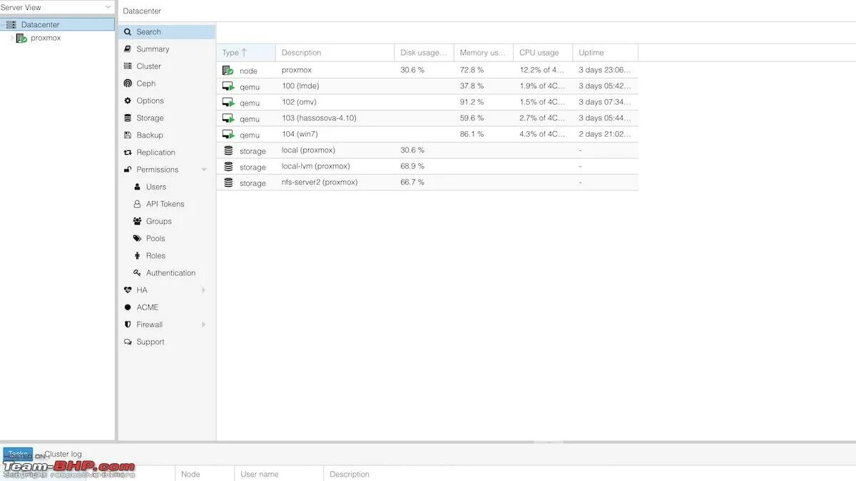The image size is (856, 481).
Task: Open the Groups page
Action: [x=166, y=222]
